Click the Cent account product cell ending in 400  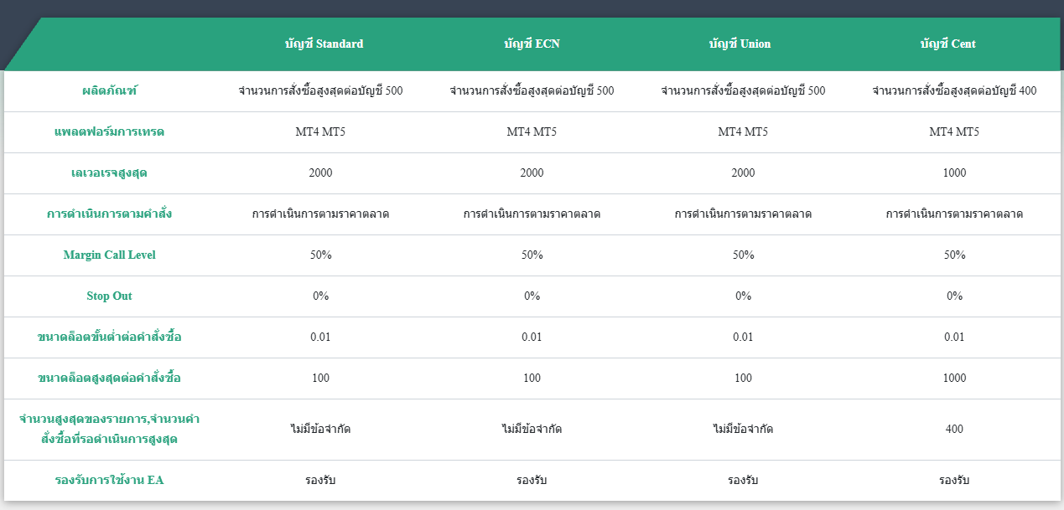point(954,90)
